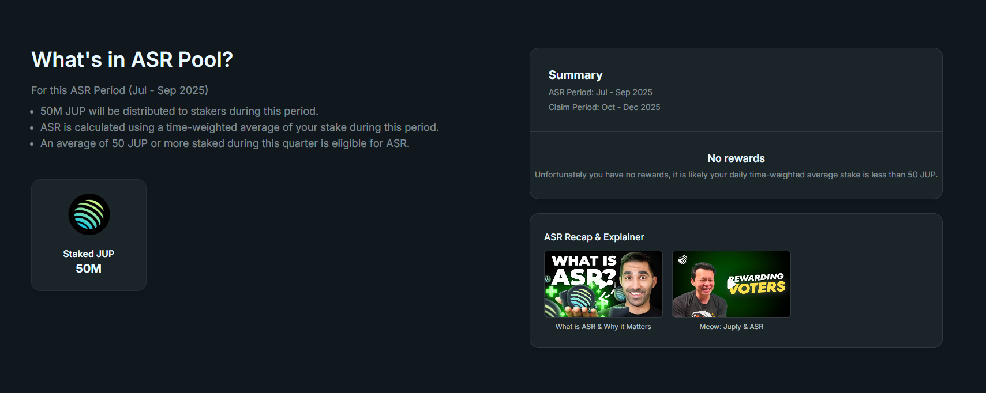
Task: Click the "Staked JUP" label
Action: coord(89,254)
